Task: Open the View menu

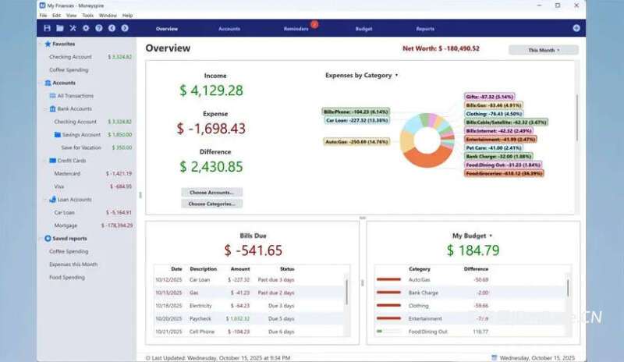Action: (x=71, y=16)
